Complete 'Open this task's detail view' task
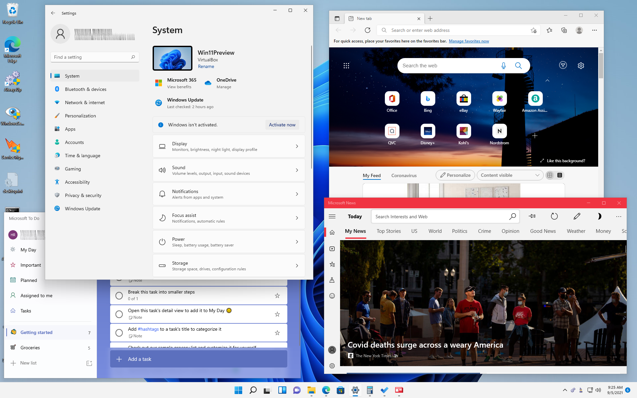 coord(119,314)
